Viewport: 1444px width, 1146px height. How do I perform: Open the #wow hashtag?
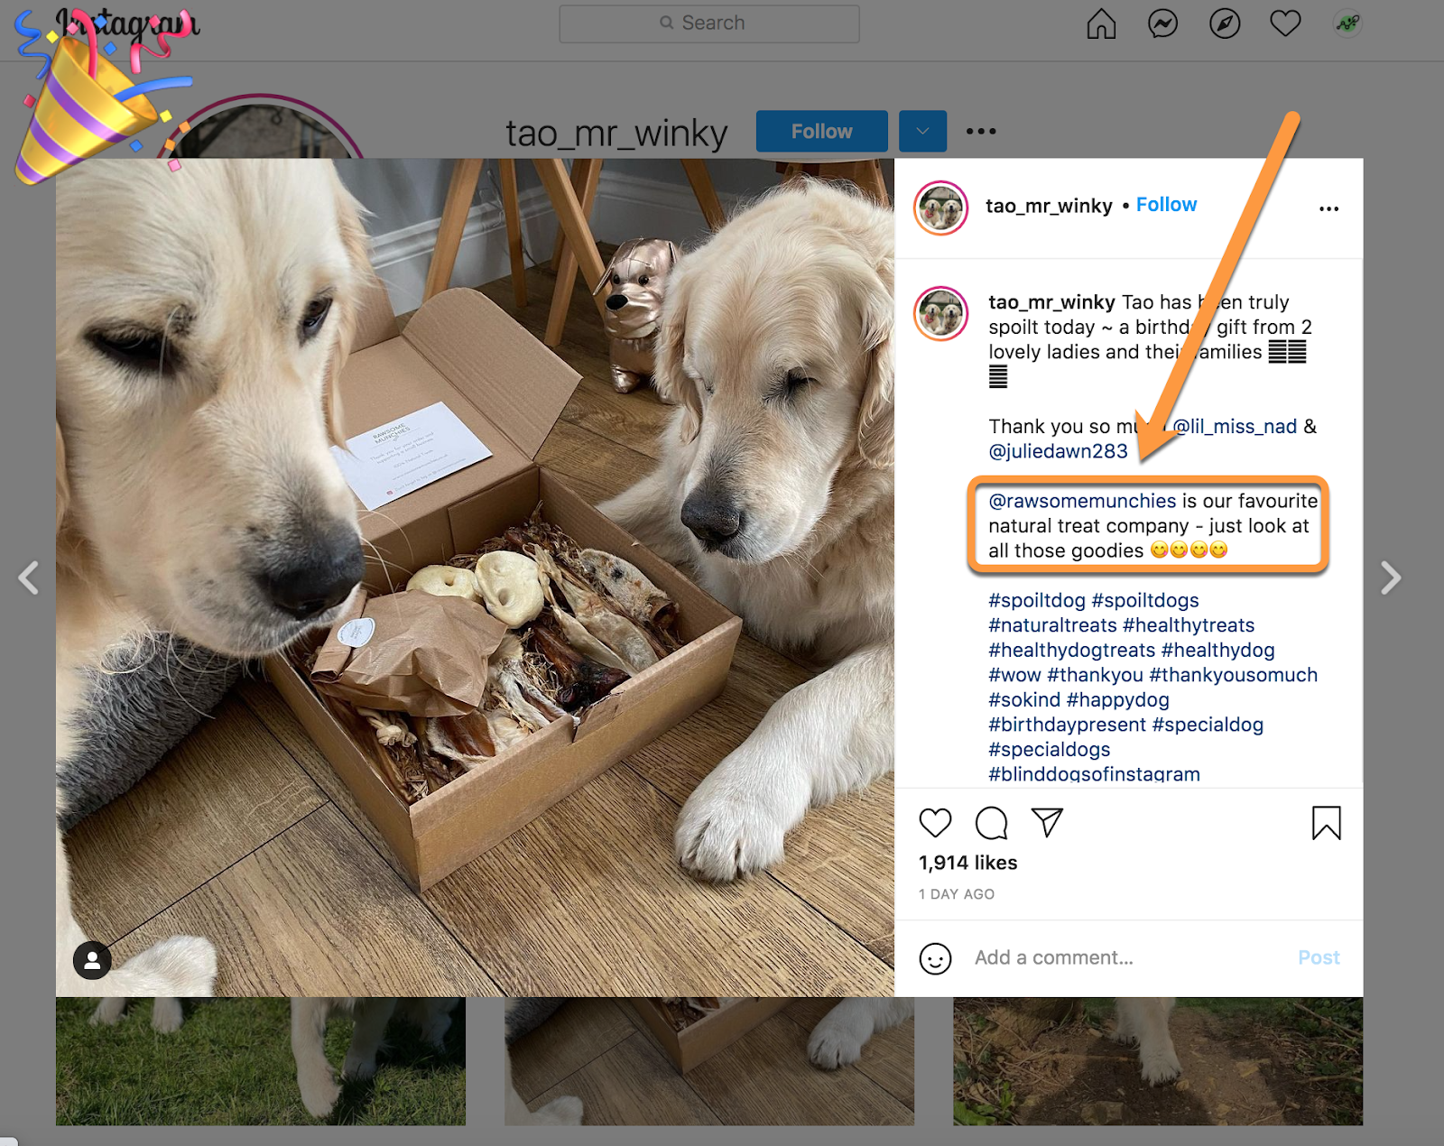[1014, 675]
